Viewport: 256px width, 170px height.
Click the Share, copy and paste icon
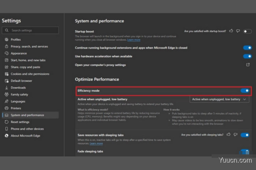tap(6, 67)
